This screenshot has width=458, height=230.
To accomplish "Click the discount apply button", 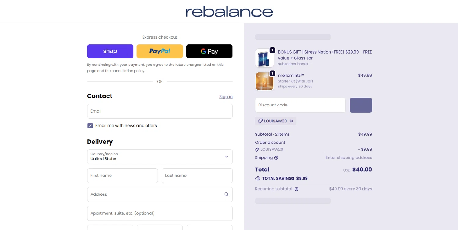I will click(361, 105).
